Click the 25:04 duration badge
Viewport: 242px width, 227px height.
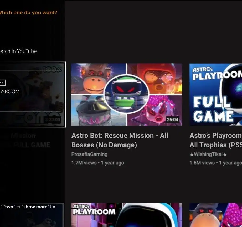172,120
